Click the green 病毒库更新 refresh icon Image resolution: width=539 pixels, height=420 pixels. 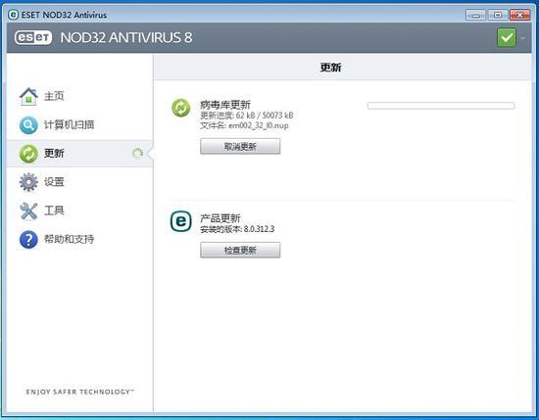[181, 108]
